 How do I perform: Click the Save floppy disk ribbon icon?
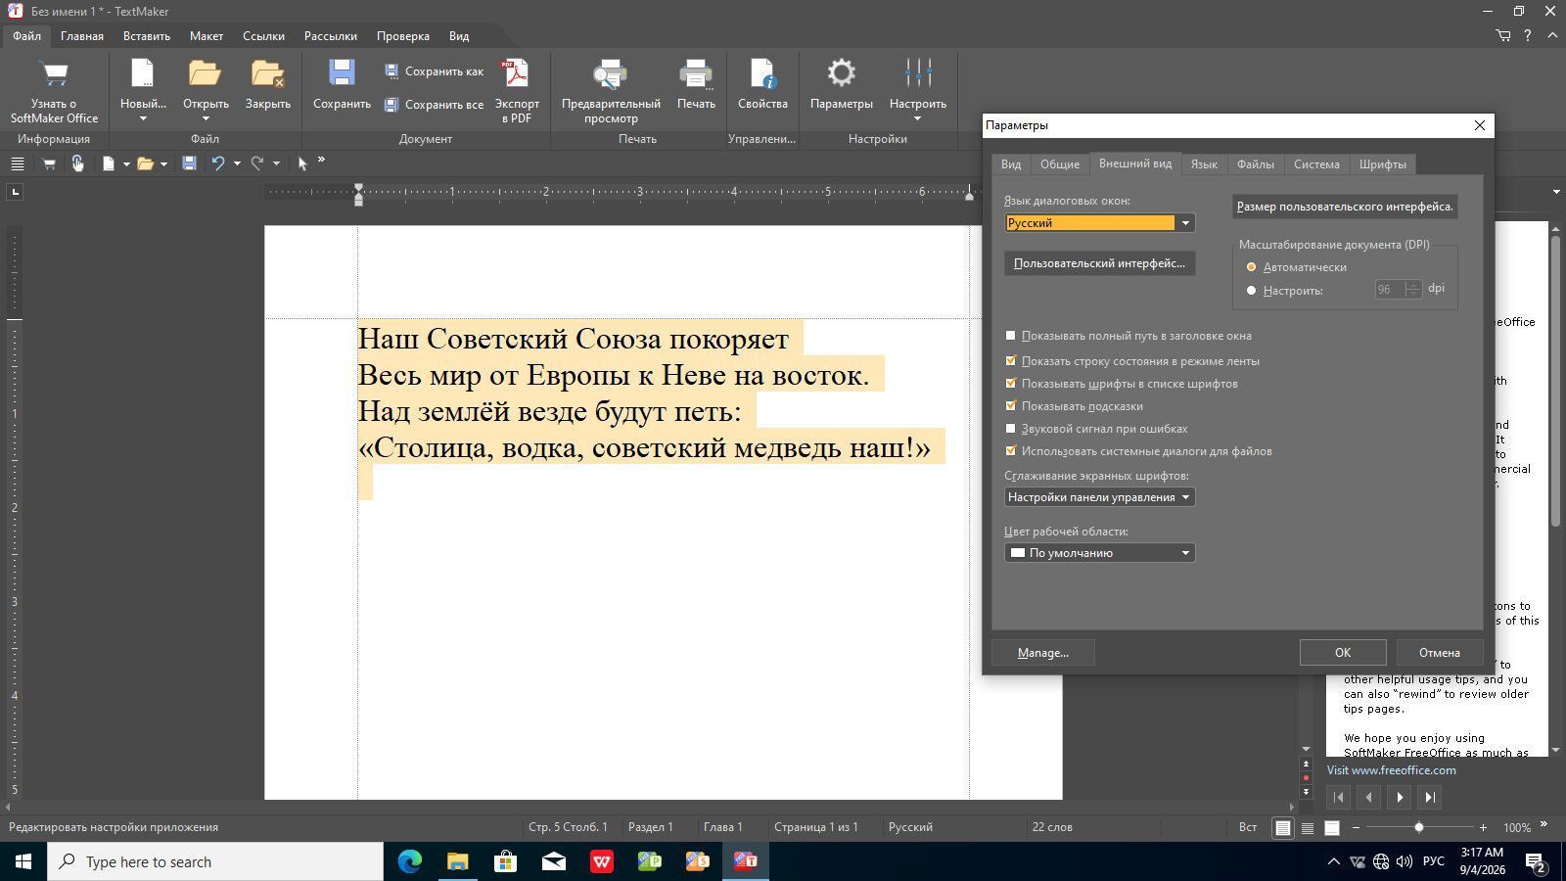click(342, 73)
